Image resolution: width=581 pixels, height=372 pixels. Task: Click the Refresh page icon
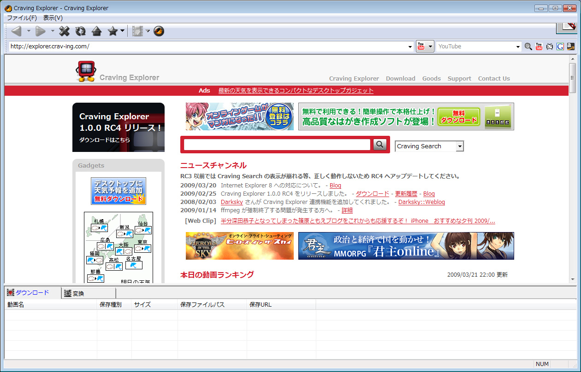[81, 31]
